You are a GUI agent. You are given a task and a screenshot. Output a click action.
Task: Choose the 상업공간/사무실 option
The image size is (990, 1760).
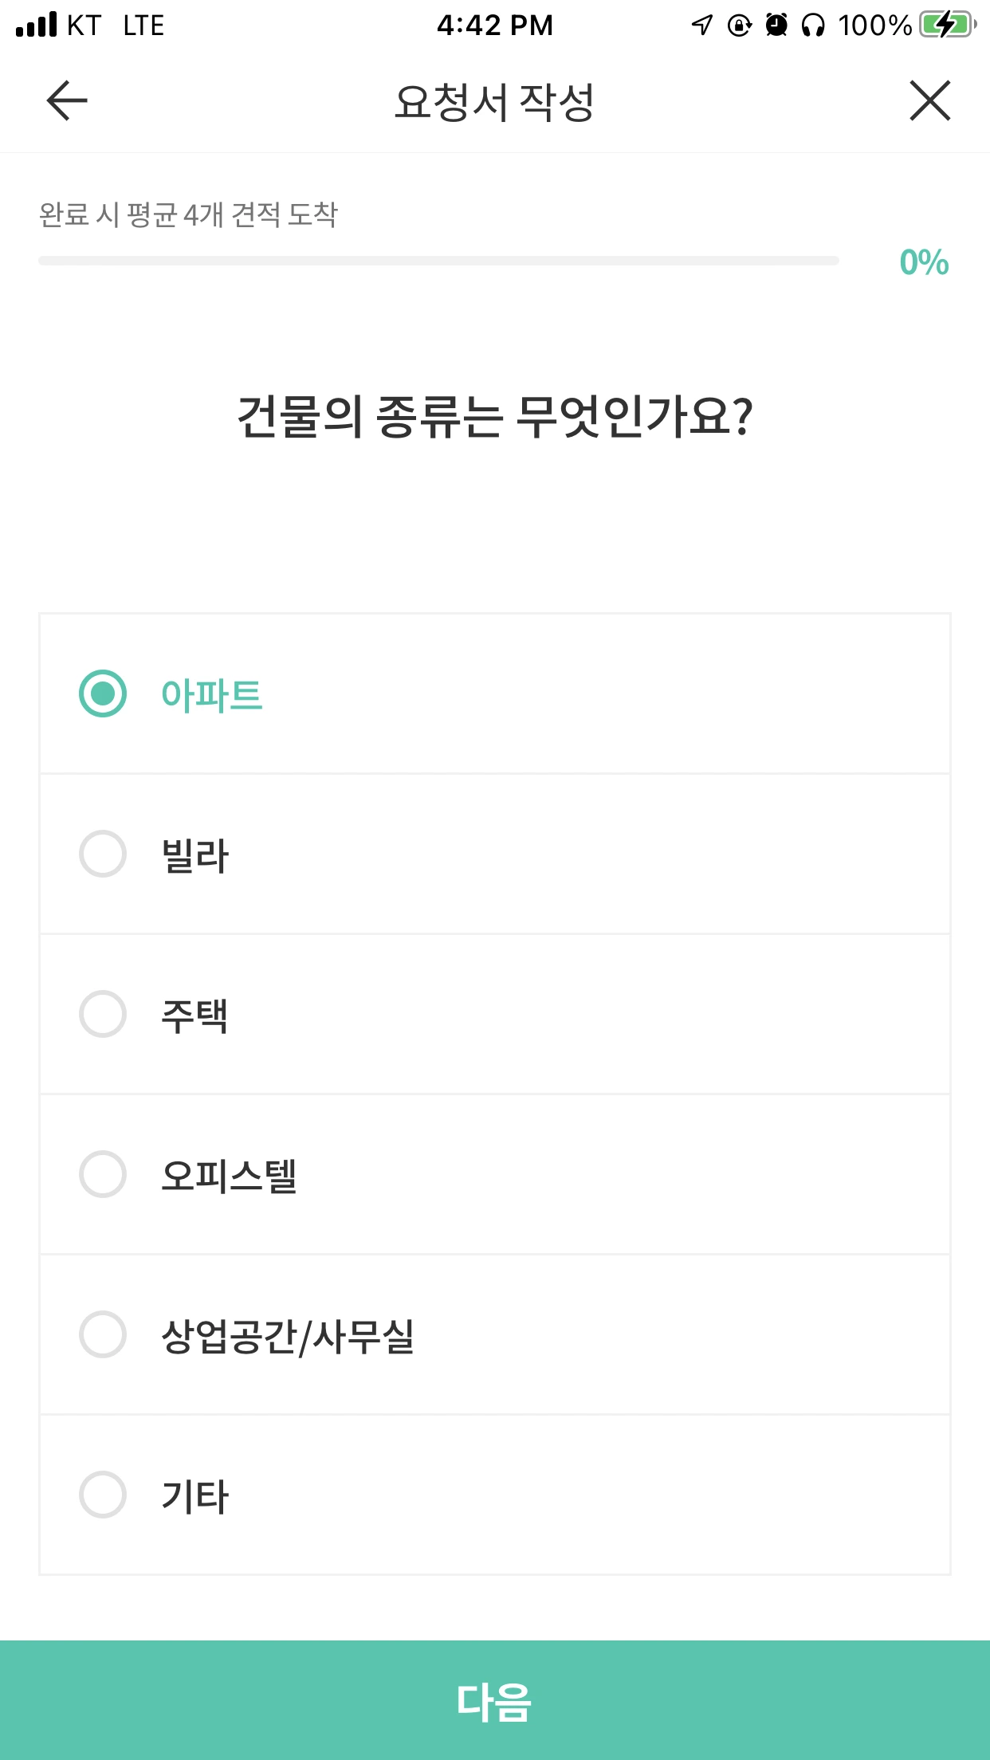tap(287, 1335)
